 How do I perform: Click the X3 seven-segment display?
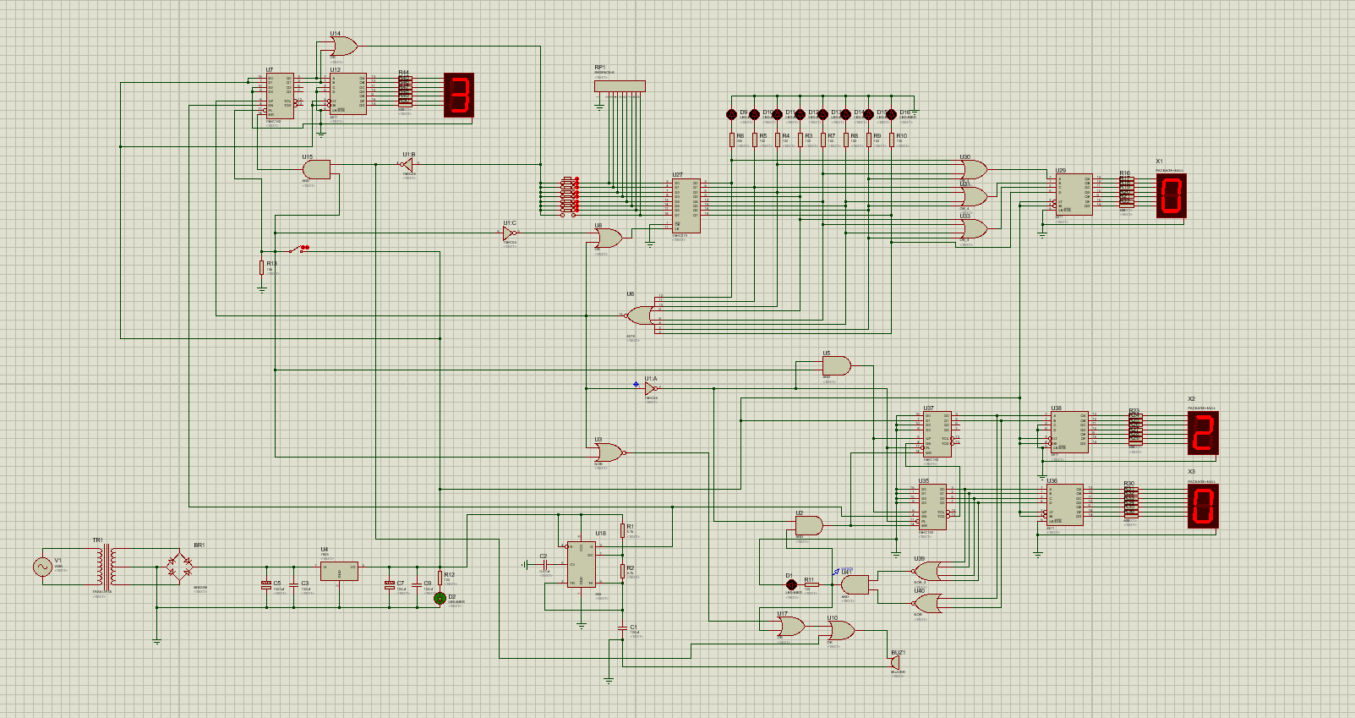click(1203, 507)
